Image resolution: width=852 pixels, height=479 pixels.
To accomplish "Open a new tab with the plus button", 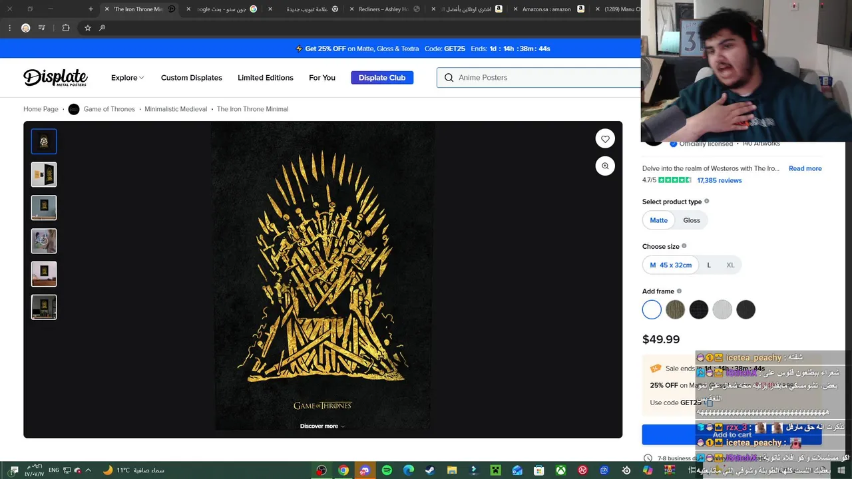I will pos(91,9).
